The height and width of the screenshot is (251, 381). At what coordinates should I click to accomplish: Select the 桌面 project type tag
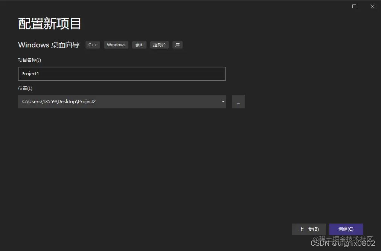pyautogui.click(x=139, y=45)
